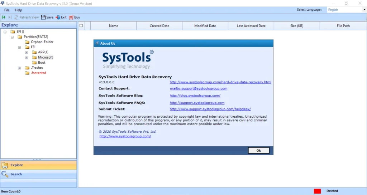Select the APPLE folder
This screenshot has height=195, width=367.
click(x=43, y=52)
